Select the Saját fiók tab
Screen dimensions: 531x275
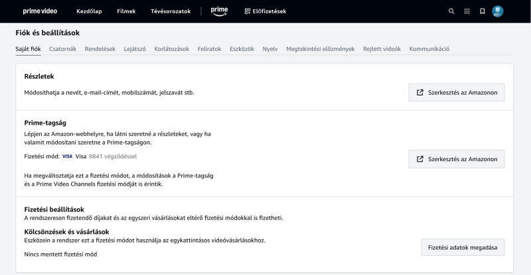(28, 49)
